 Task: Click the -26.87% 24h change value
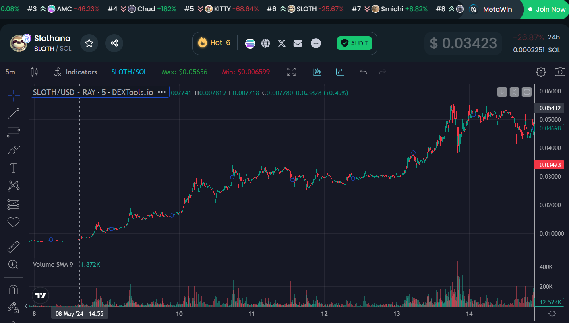click(x=528, y=37)
